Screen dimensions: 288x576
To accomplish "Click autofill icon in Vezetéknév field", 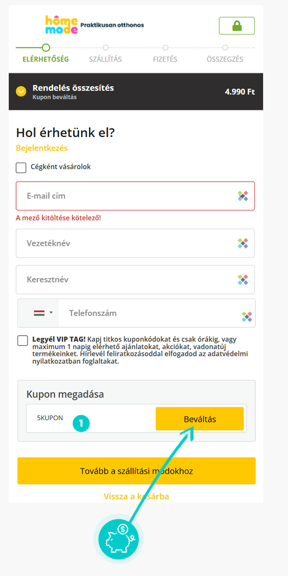I will (243, 243).
